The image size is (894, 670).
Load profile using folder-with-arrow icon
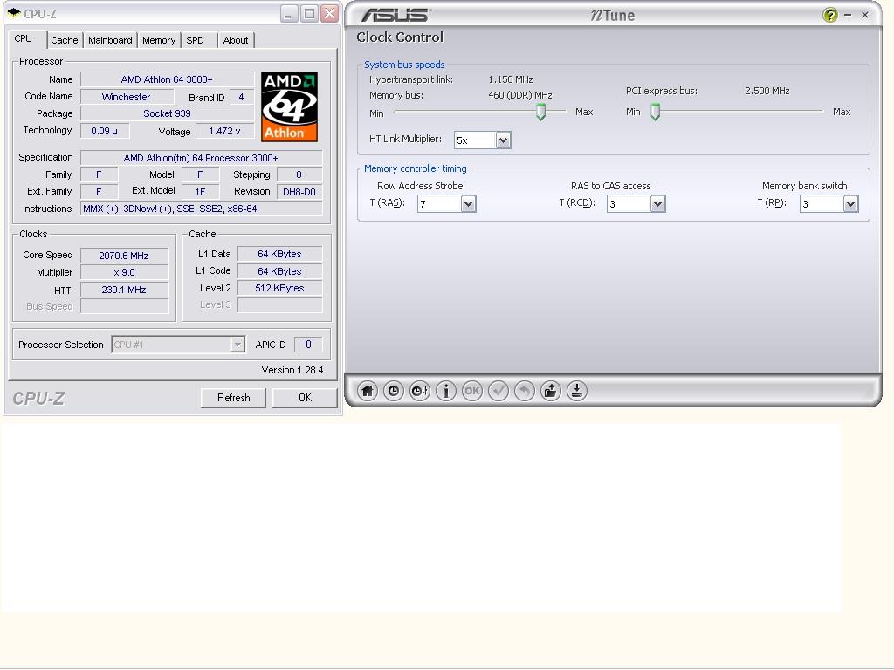click(551, 391)
